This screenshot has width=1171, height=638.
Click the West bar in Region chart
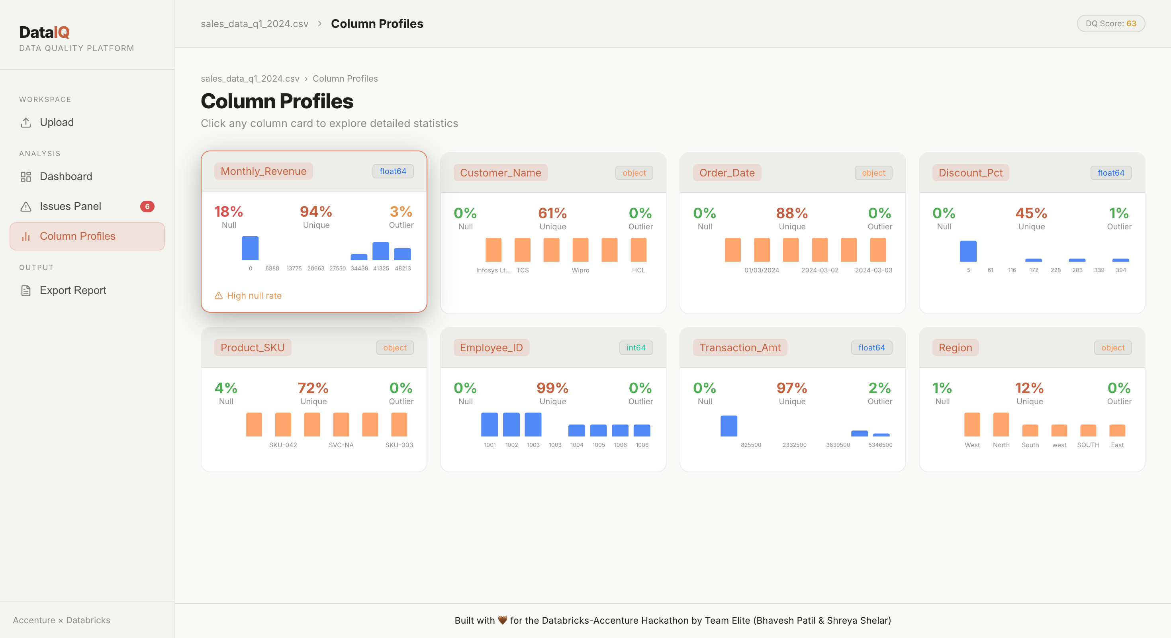(x=972, y=425)
